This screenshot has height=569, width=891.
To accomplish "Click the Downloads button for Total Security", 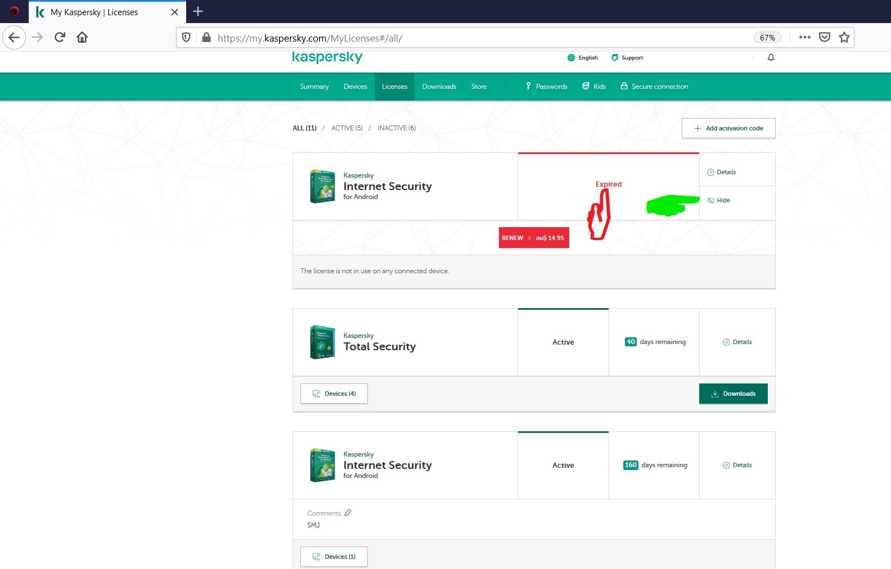I will 733,394.
